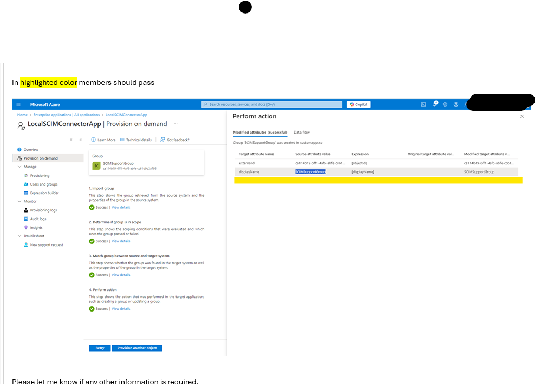The height and width of the screenshot is (384, 560).
Task: Click the Users and groups icon
Action: coord(25,184)
